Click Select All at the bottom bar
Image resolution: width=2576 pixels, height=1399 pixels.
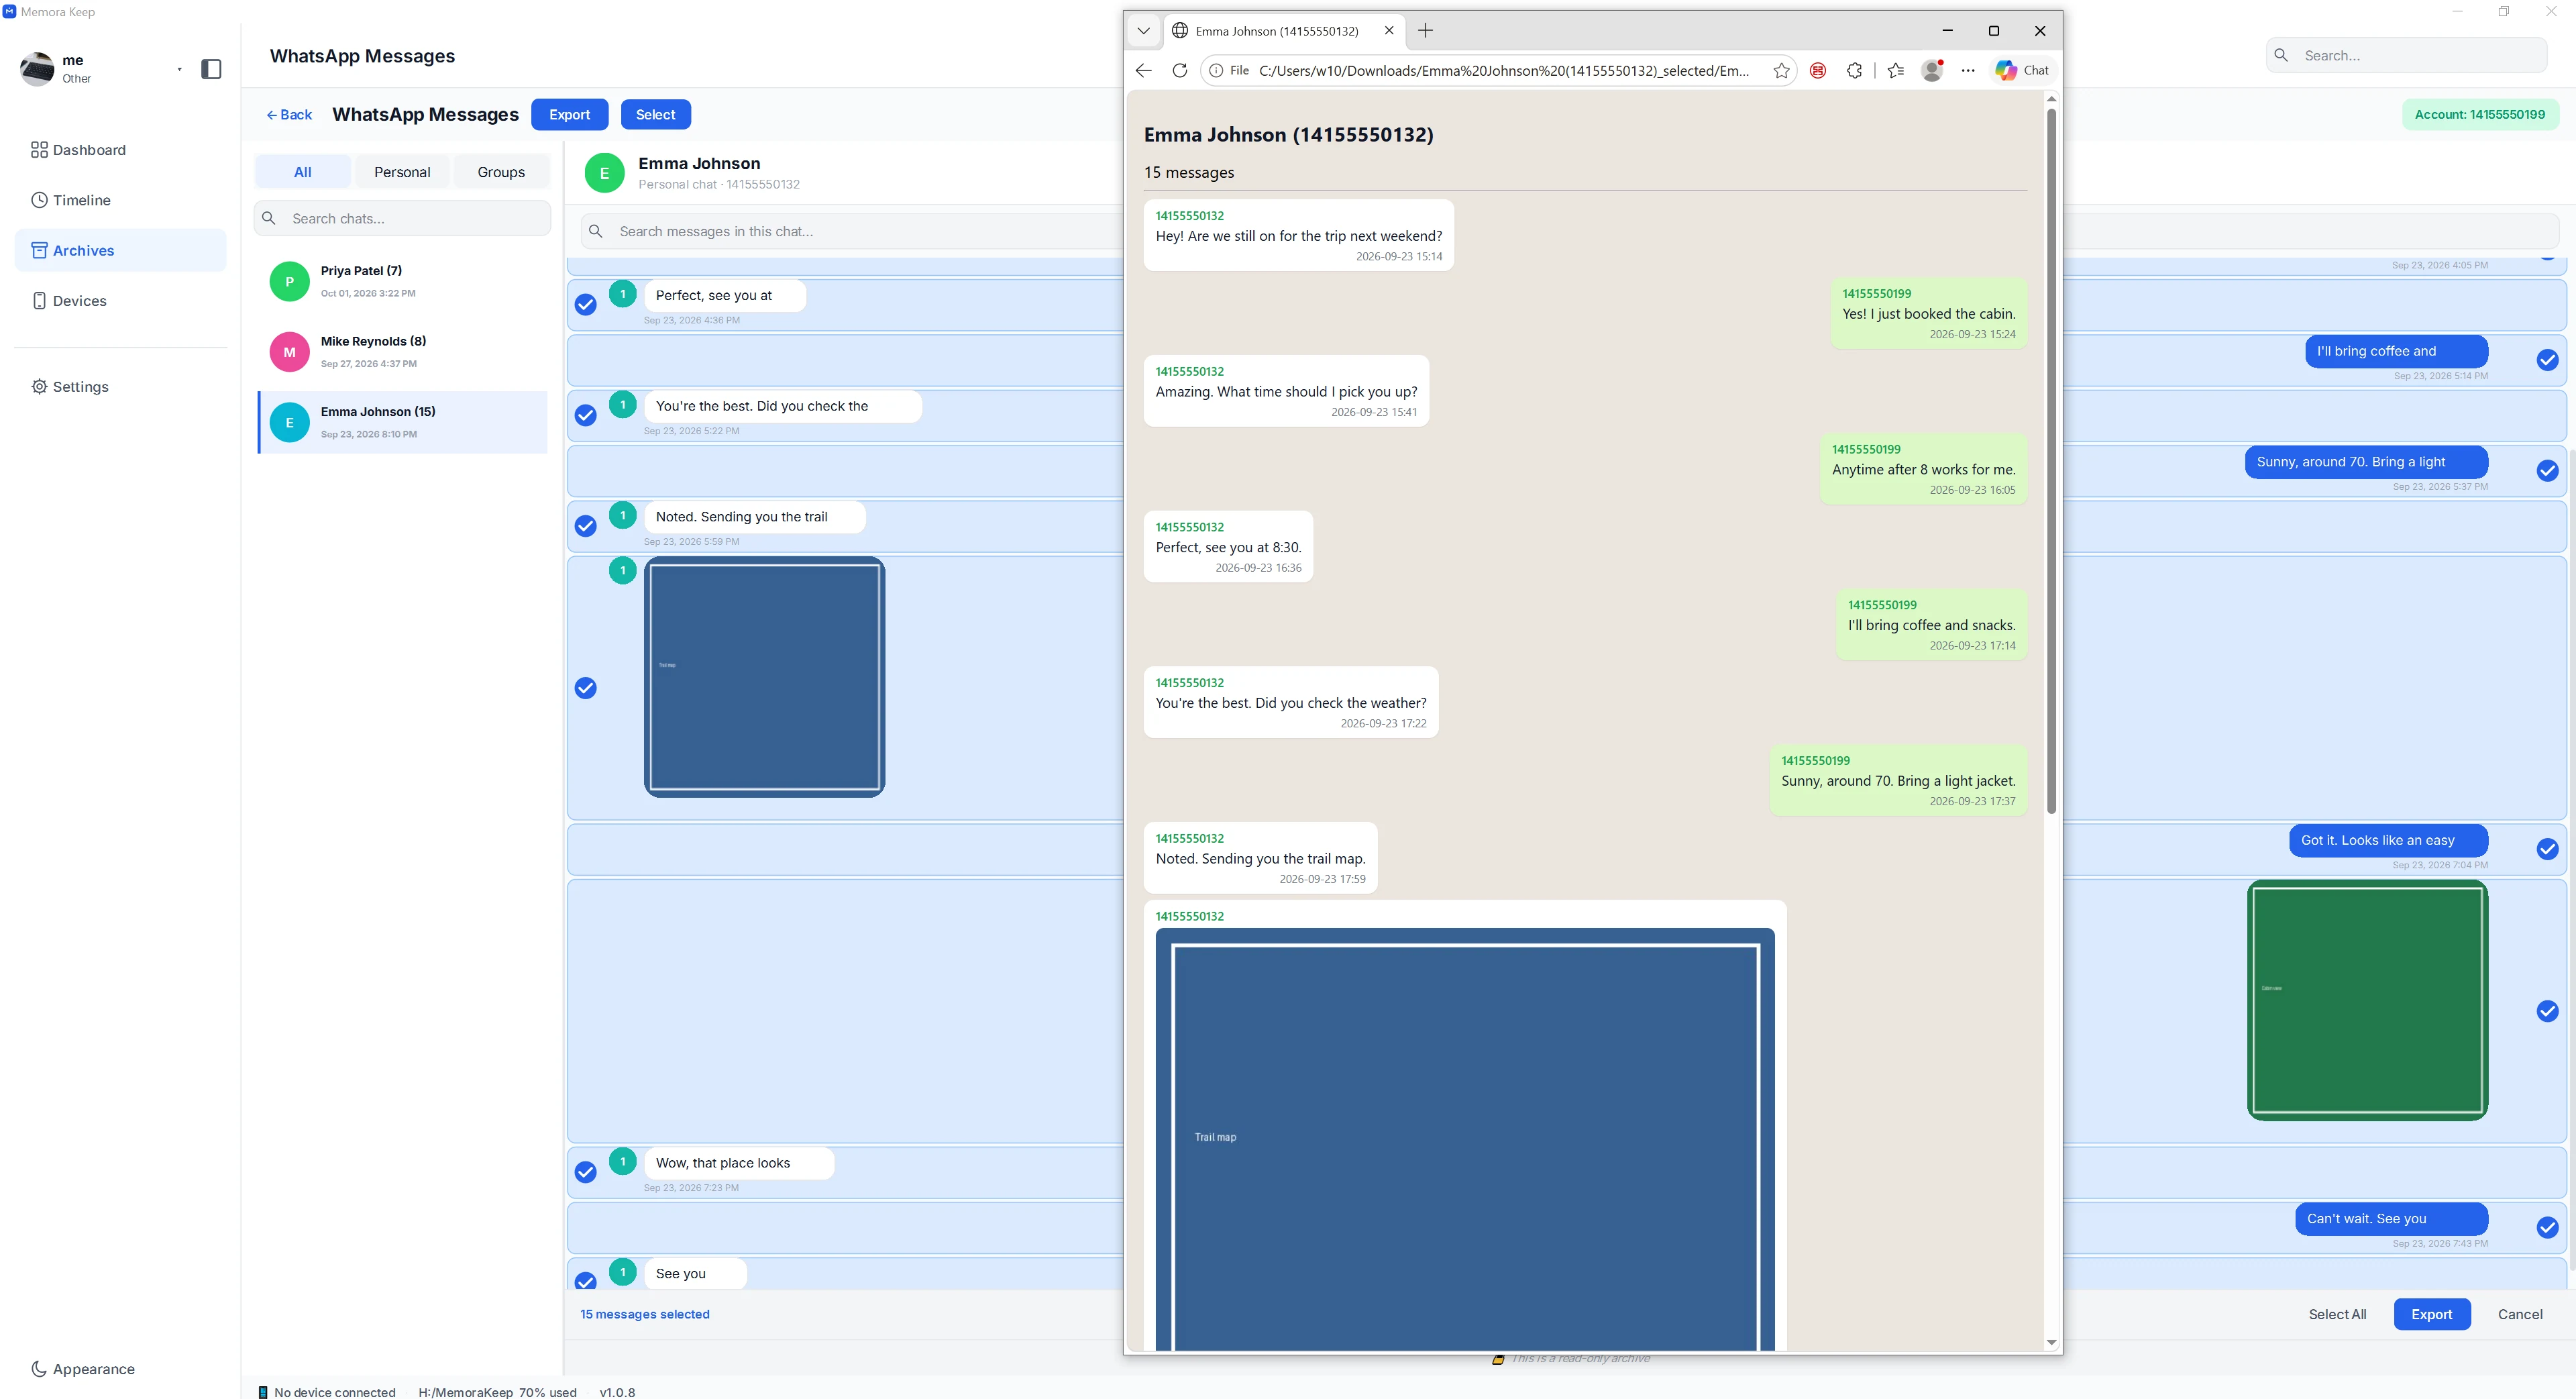point(2337,1314)
